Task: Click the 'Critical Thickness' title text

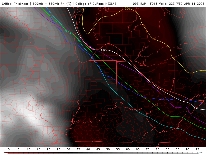Action: pos(15,4)
